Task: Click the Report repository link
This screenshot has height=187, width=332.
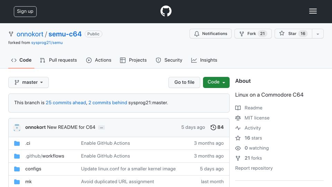Action: 254,168
